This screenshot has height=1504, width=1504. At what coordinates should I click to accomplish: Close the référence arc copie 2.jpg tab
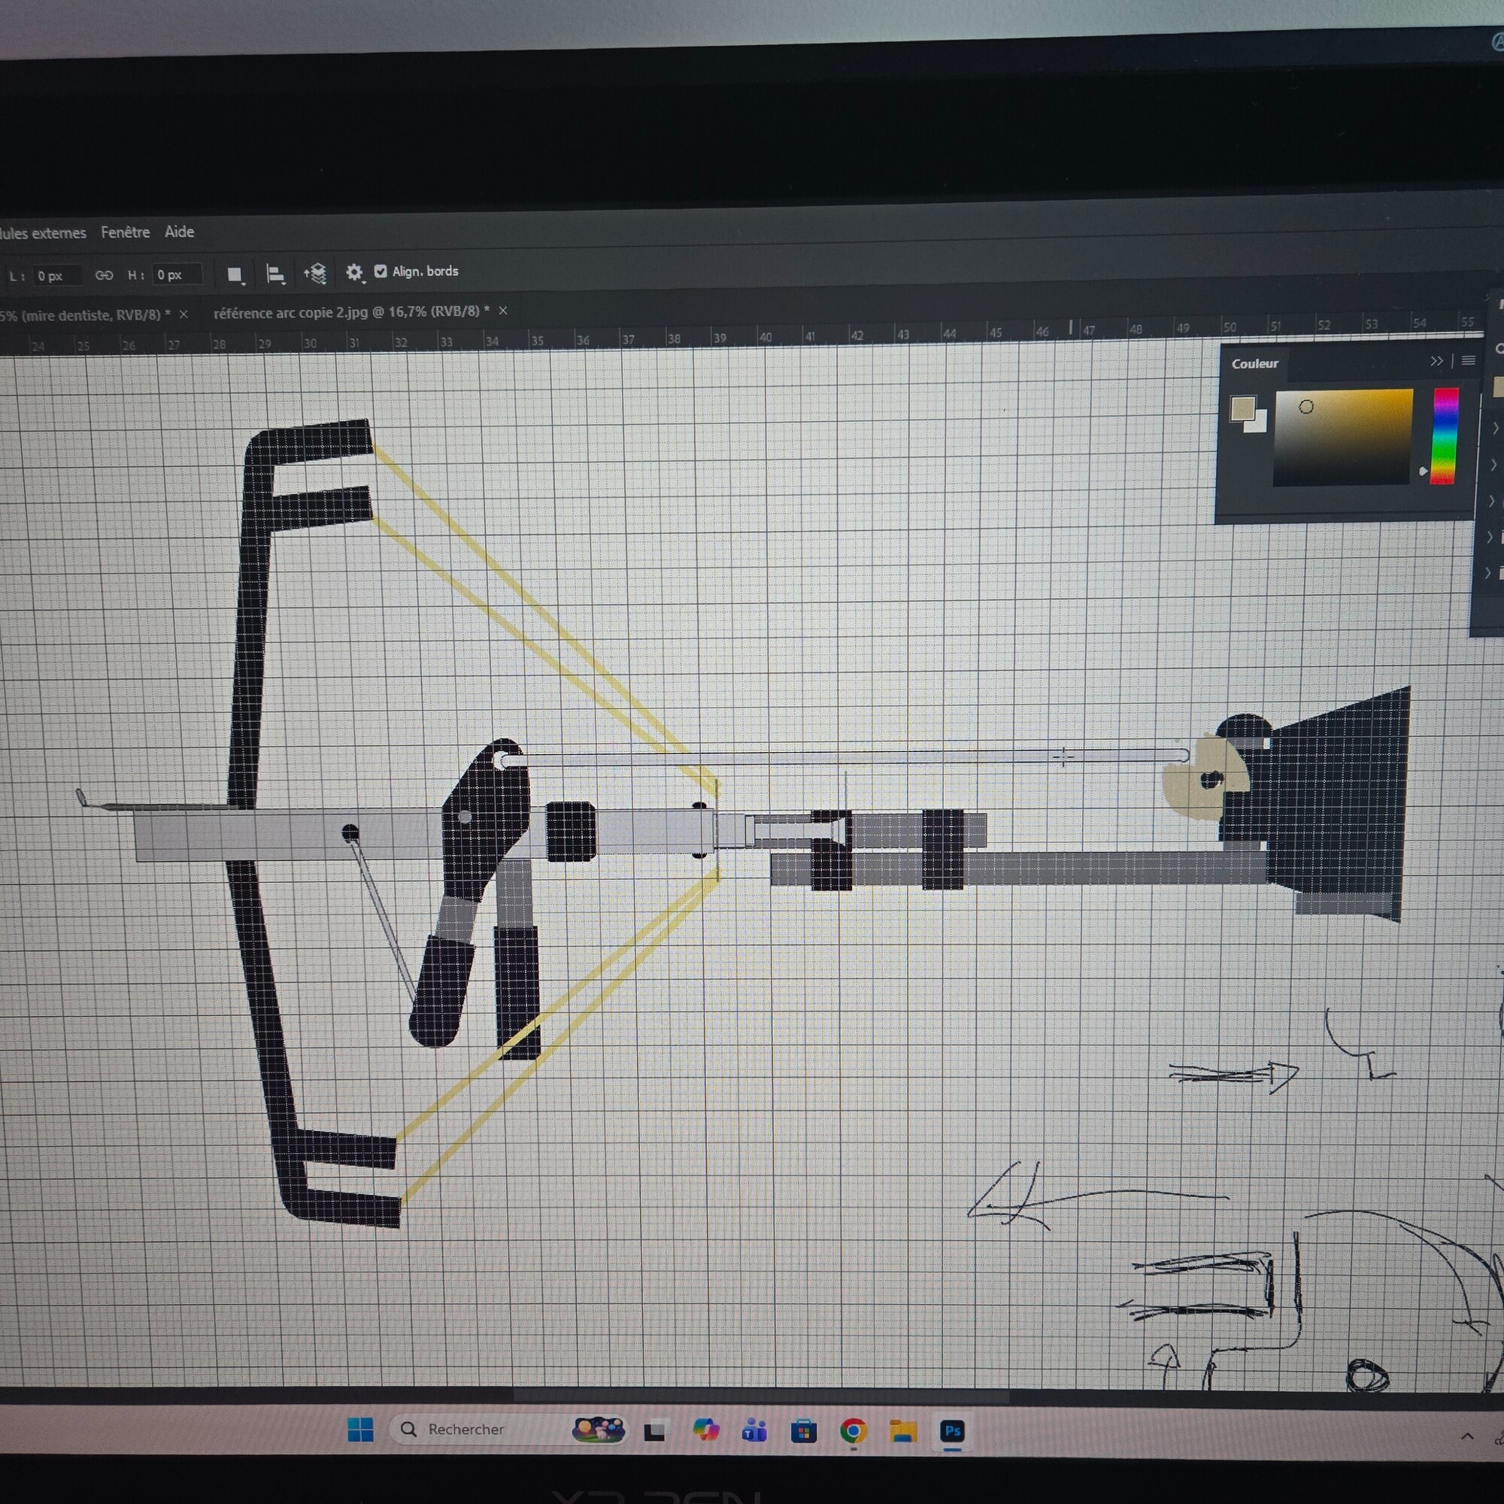[x=503, y=311]
